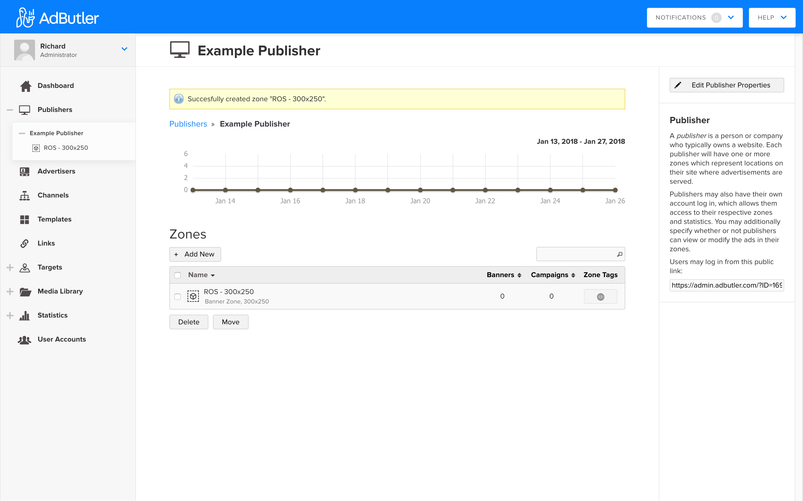
Task: Click the User Accounts people icon
Action: 24,340
